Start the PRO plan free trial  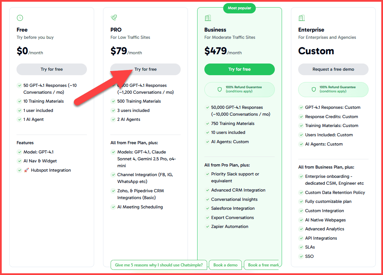pos(145,69)
